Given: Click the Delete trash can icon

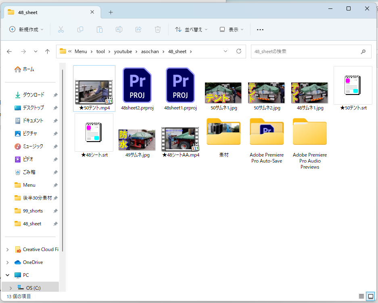Looking at the screenshot, I should [x=158, y=30].
